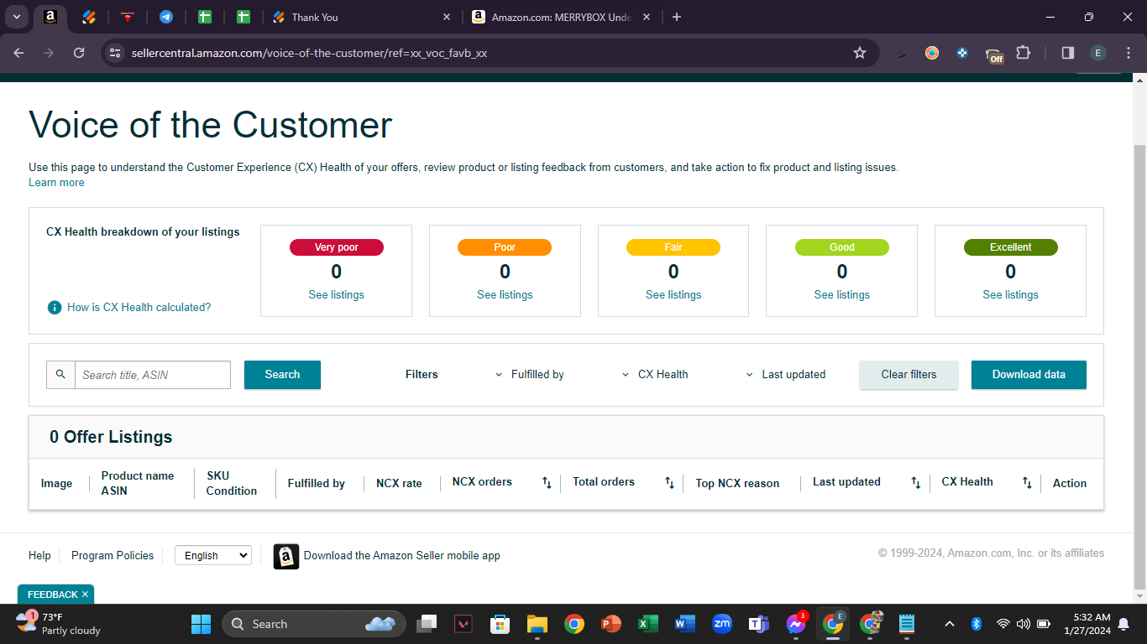Click the Clear filters button
The width and height of the screenshot is (1147, 644).
[x=909, y=375]
